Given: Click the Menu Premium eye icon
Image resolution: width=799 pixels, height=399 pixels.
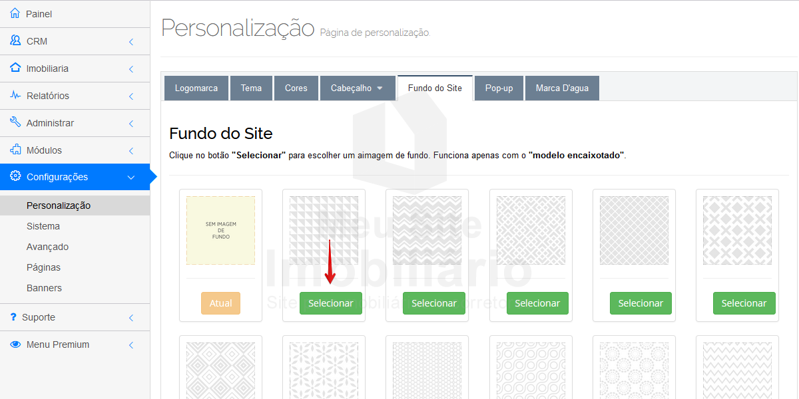Looking at the screenshot, I should tap(15, 344).
